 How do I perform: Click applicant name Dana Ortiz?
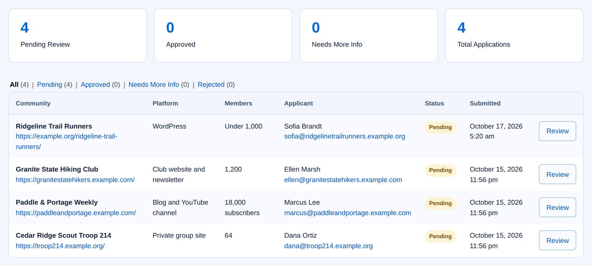[x=300, y=235]
